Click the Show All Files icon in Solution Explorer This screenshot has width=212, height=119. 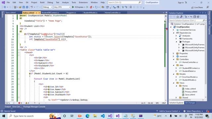(x=198, y=17)
